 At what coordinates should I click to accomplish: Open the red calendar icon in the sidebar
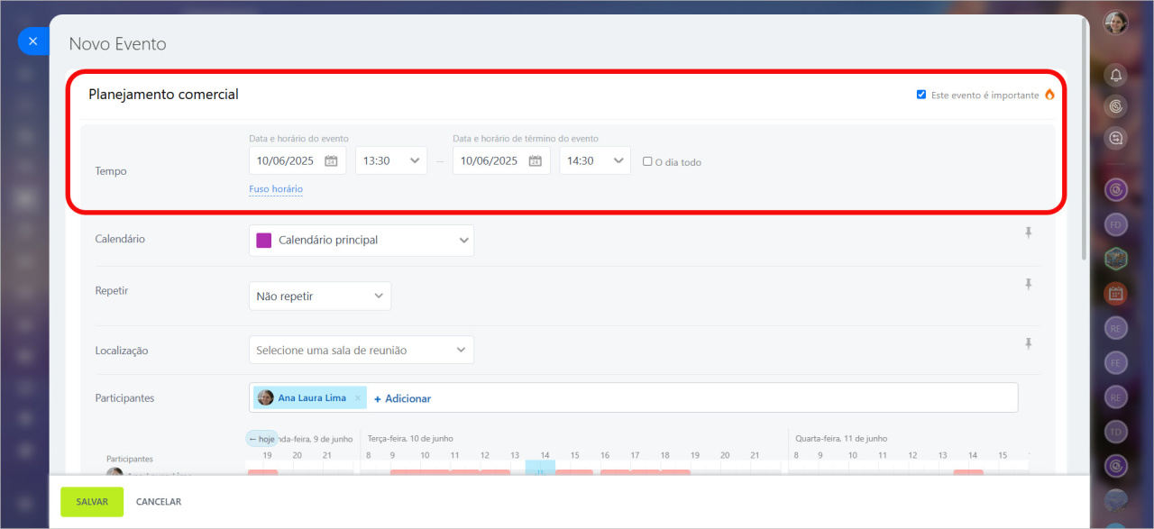[x=1116, y=293]
